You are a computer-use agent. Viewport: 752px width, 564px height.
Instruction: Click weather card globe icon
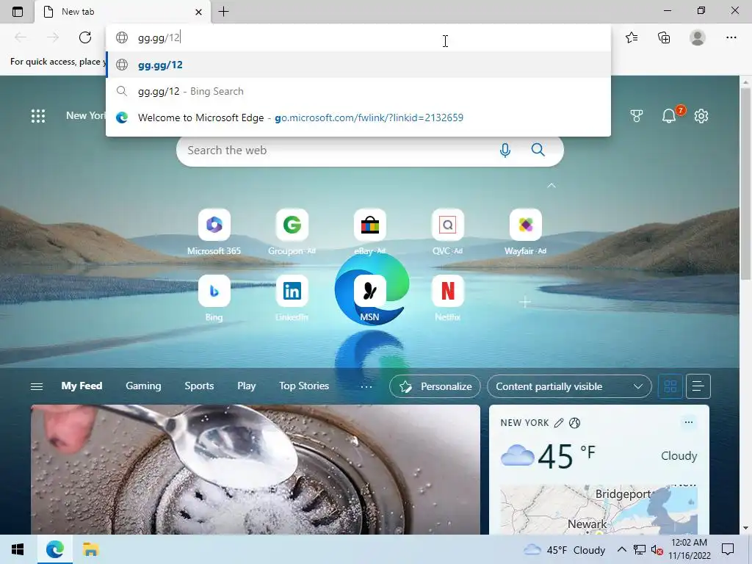[x=574, y=423]
